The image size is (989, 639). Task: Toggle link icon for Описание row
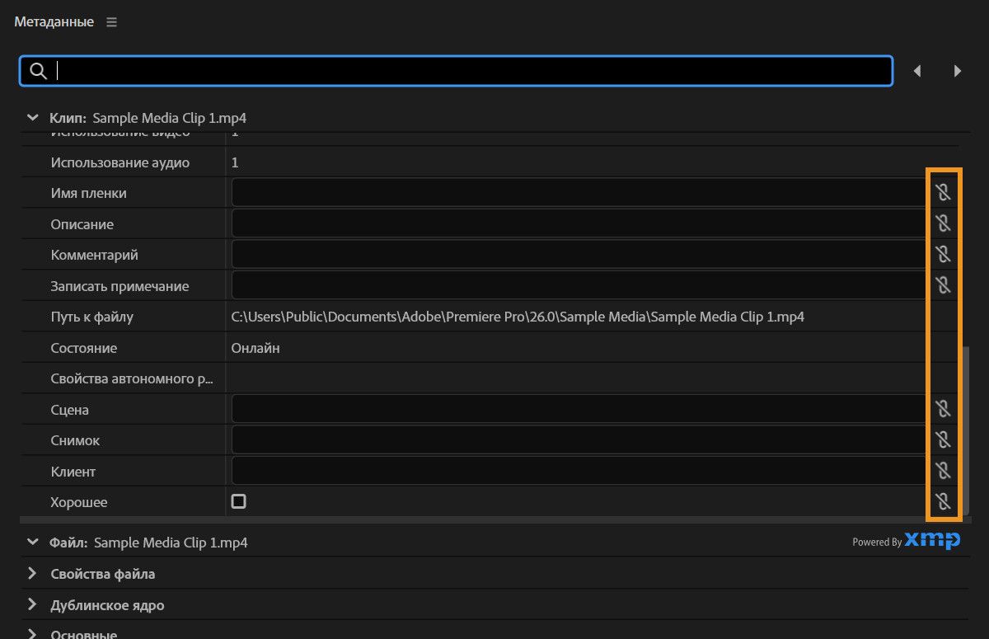click(944, 223)
